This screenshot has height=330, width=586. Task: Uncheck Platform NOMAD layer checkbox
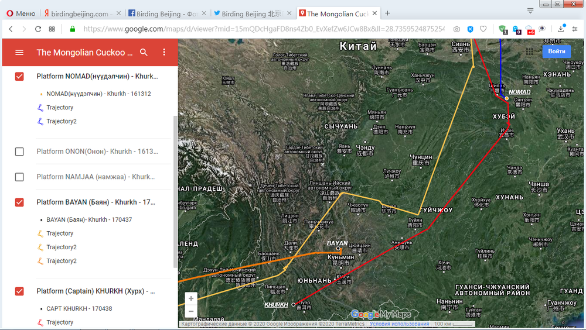pos(19,77)
